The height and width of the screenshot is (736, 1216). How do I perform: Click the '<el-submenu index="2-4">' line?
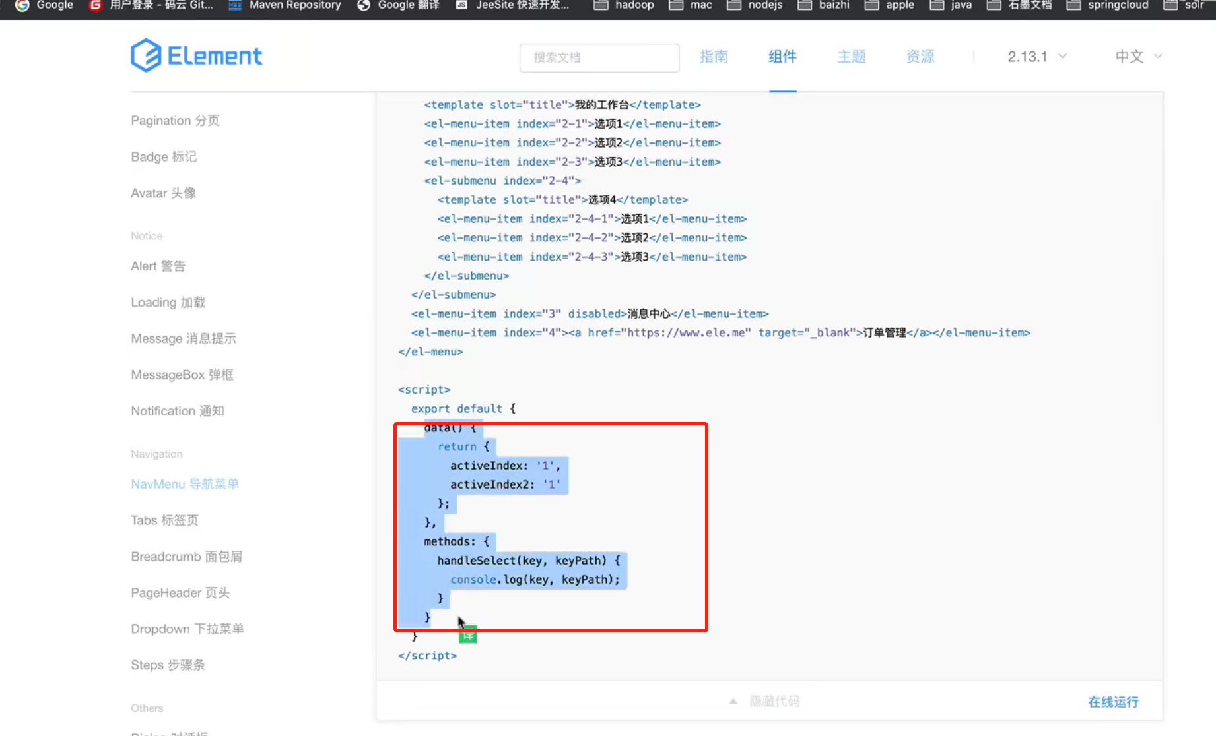point(502,181)
